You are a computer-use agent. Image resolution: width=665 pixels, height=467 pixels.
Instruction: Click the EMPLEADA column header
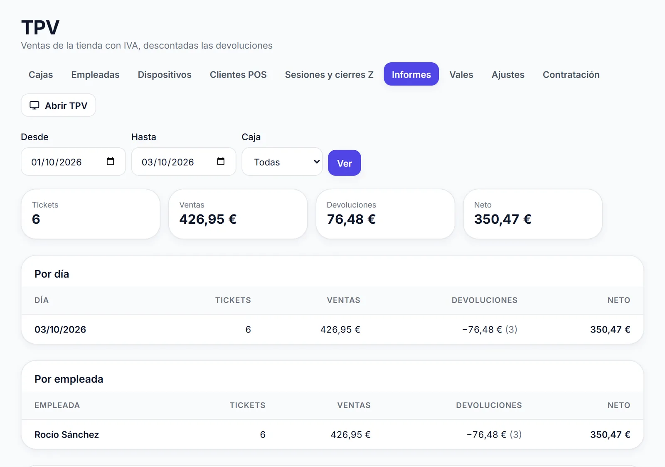click(57, 405)
